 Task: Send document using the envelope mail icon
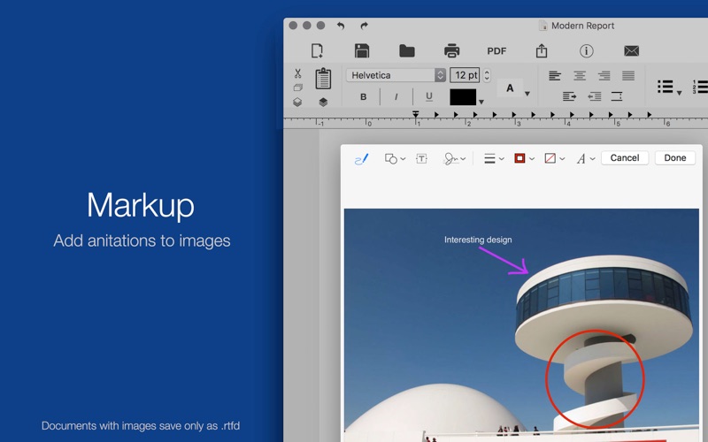(631, 51)
